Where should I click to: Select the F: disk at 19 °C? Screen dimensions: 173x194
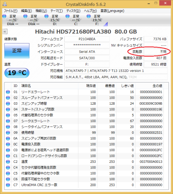pos(95,20)
